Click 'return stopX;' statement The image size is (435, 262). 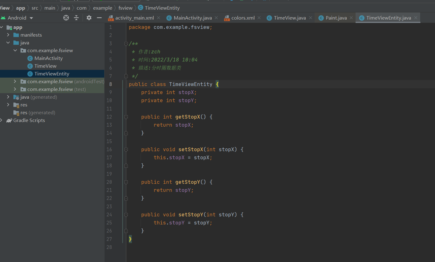tap(173, 125)
